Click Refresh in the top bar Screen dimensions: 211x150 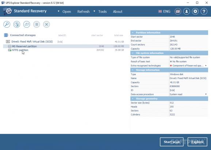pos(84,12)
